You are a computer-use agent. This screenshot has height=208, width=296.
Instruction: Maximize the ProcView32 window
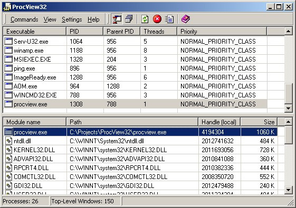(279, 7)
